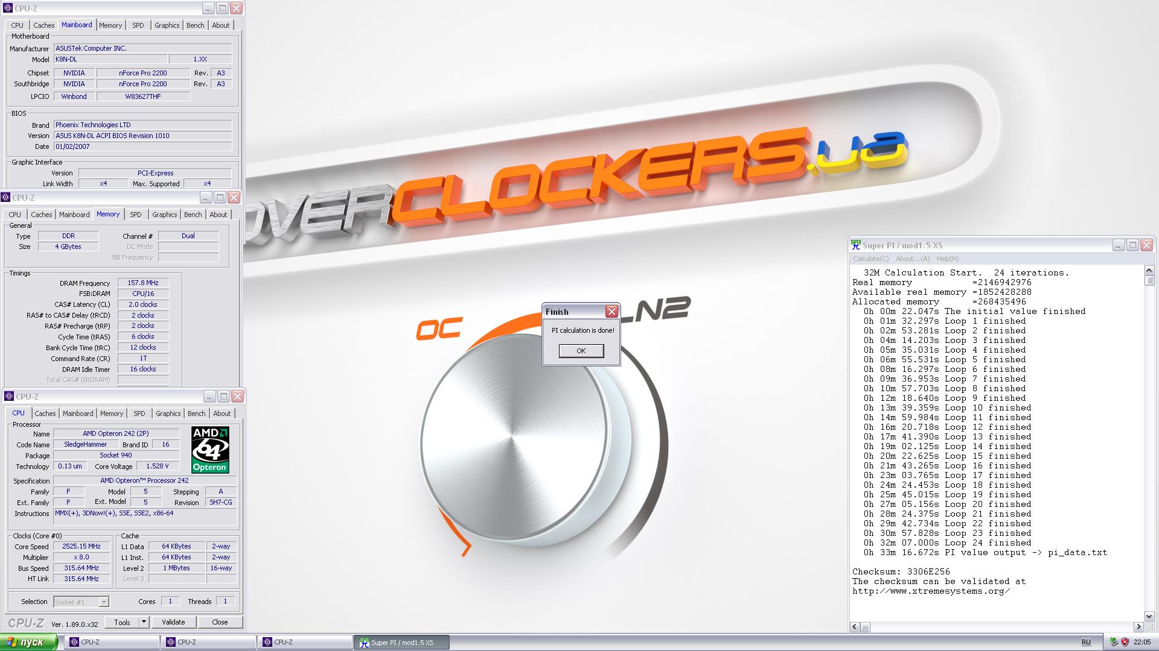
Task: Click the Bus Speed value 315.64 MHz
Action: coord(81,568)
